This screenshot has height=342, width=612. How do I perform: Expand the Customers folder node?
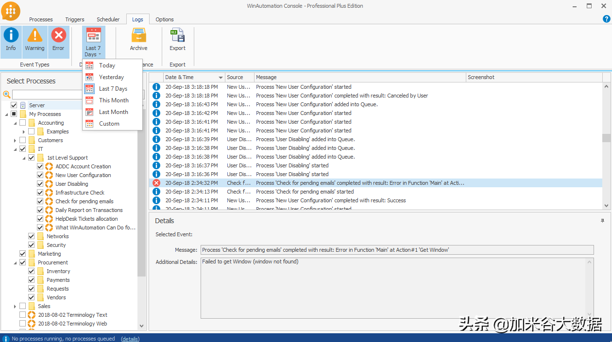(x=15, y=140)
